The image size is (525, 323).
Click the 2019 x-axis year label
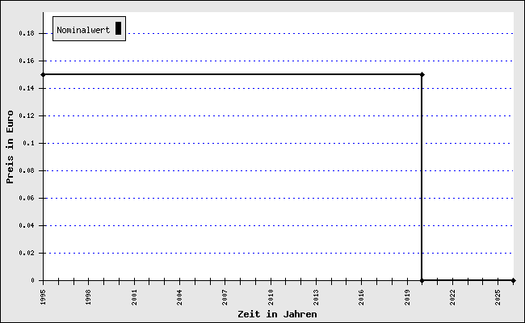coord(408,296)
